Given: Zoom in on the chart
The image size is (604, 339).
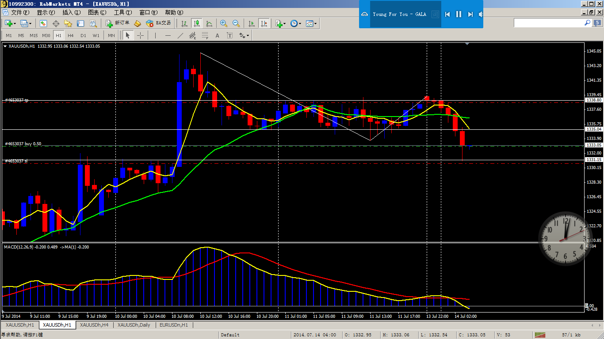Looking at the screenshot, I should (x=224, y=23).
